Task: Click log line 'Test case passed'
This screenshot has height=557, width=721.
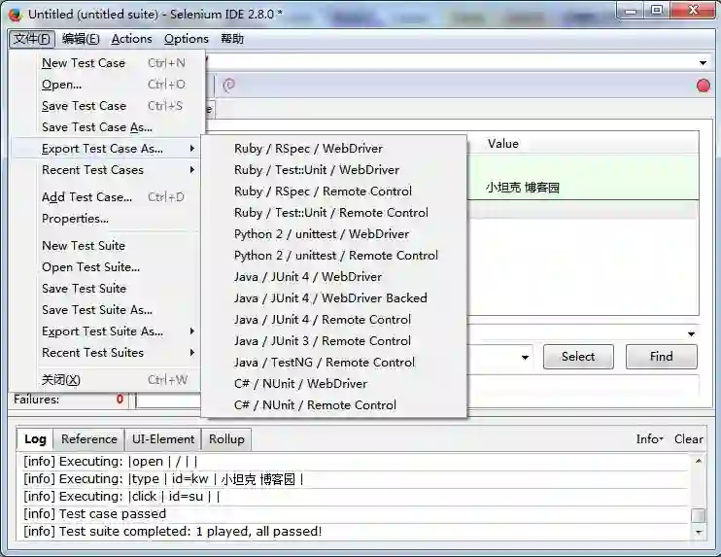Action: pos(94,514)
